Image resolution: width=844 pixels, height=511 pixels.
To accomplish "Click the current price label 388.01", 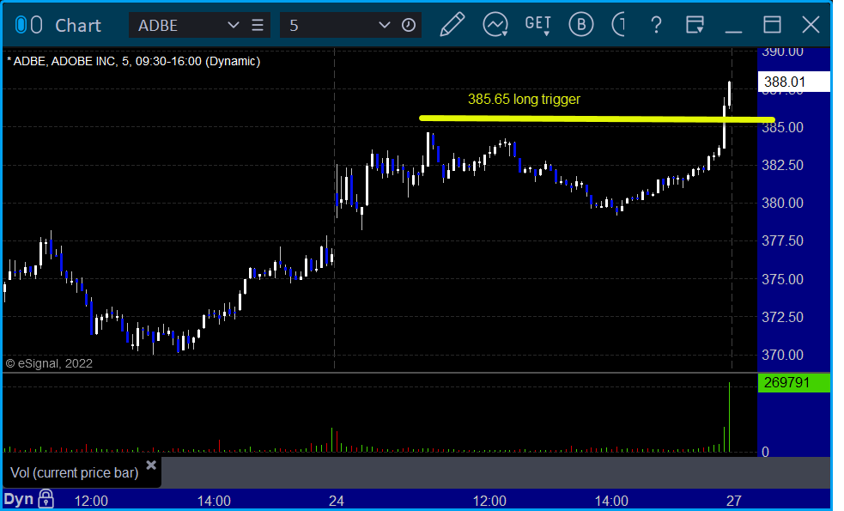I will pos(793,82).
